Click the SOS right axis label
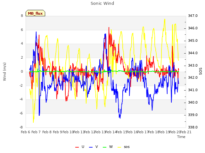205x153 pixels. coord(201,71)
